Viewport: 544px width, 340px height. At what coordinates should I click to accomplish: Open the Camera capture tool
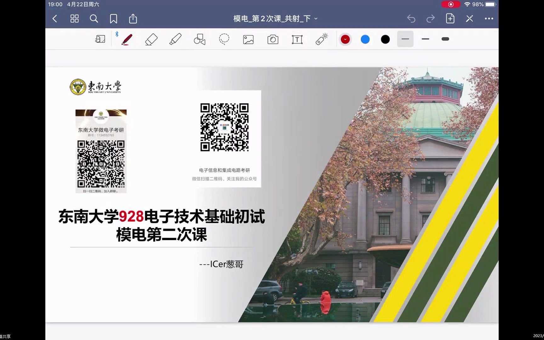pos(273,39)
